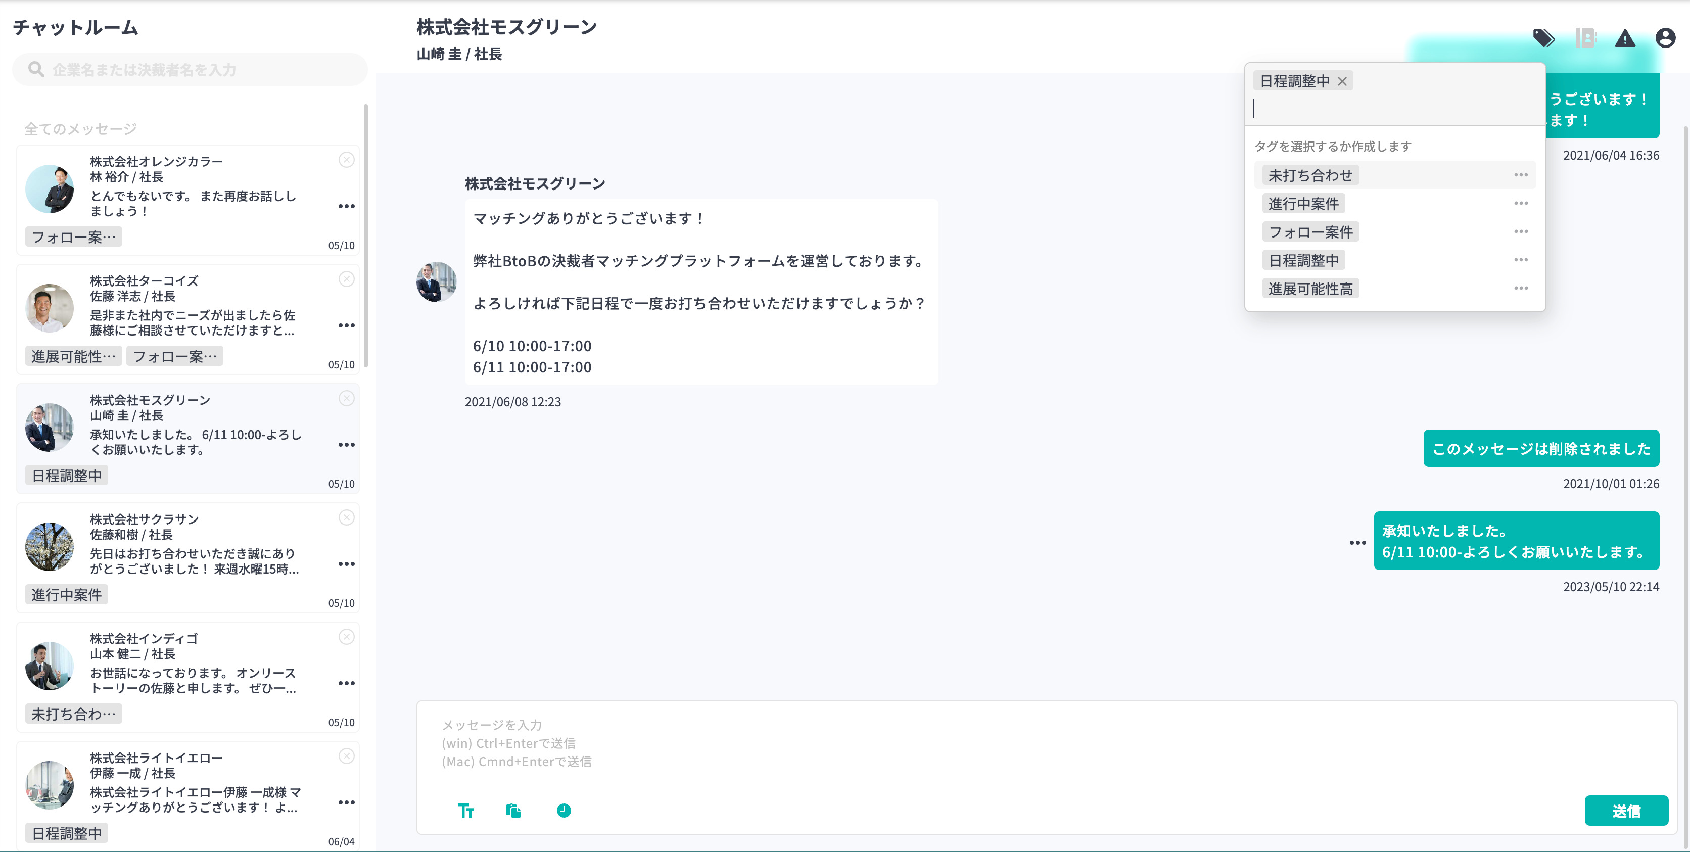
Task: Open the user account profile icon
Action: coord(1665,38)
